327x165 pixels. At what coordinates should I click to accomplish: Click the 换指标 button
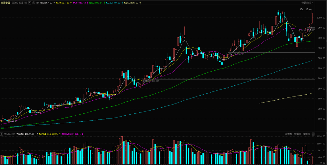tap(306, 134)
